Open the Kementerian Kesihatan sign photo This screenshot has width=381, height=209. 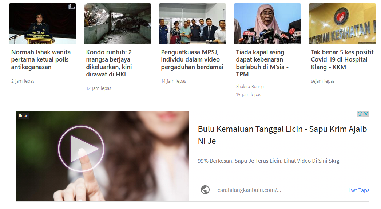342,24
